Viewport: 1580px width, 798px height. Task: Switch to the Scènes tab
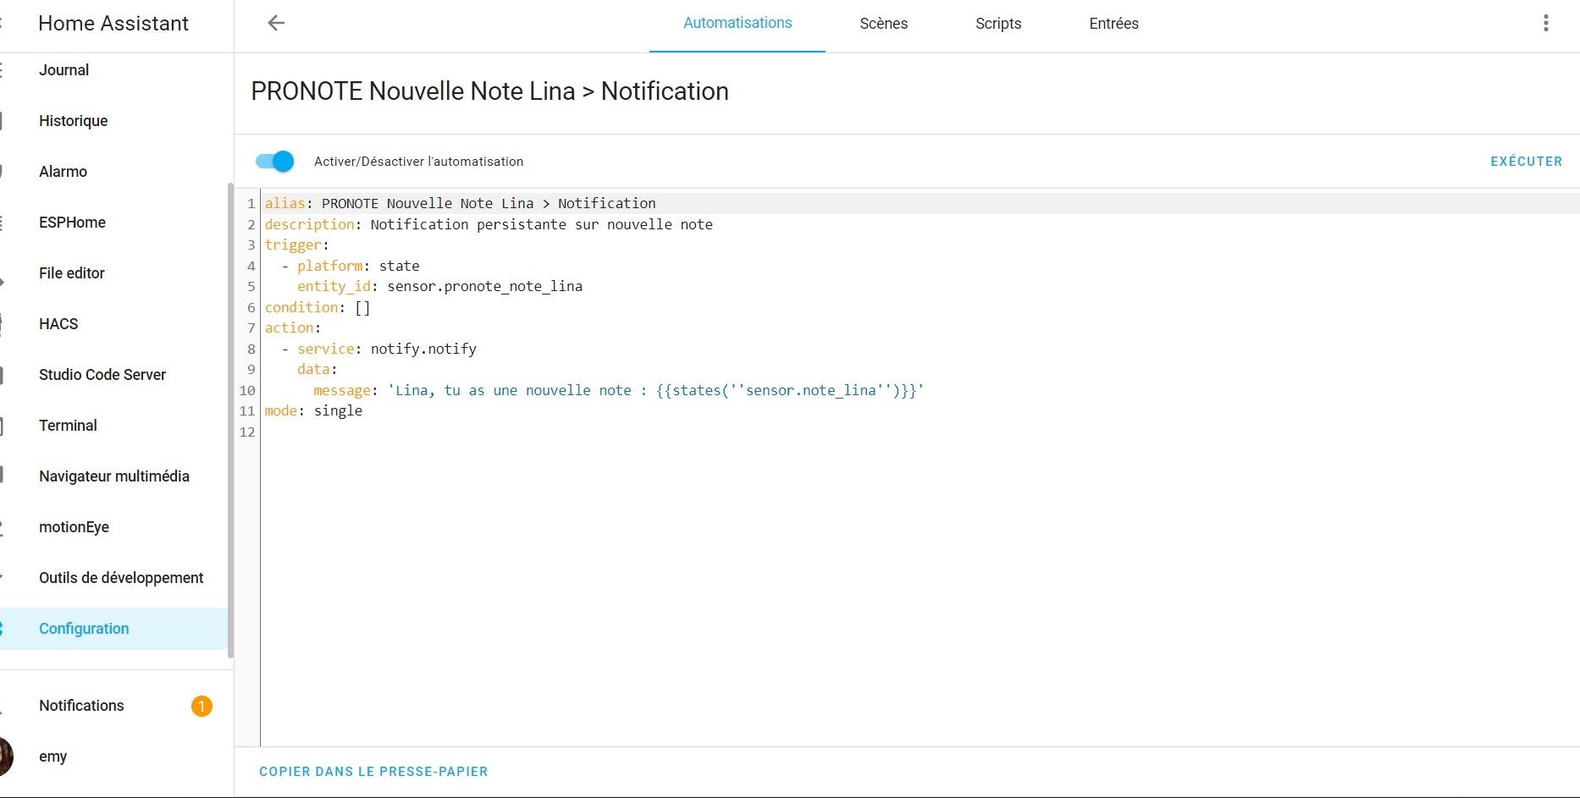click(883, 24)
